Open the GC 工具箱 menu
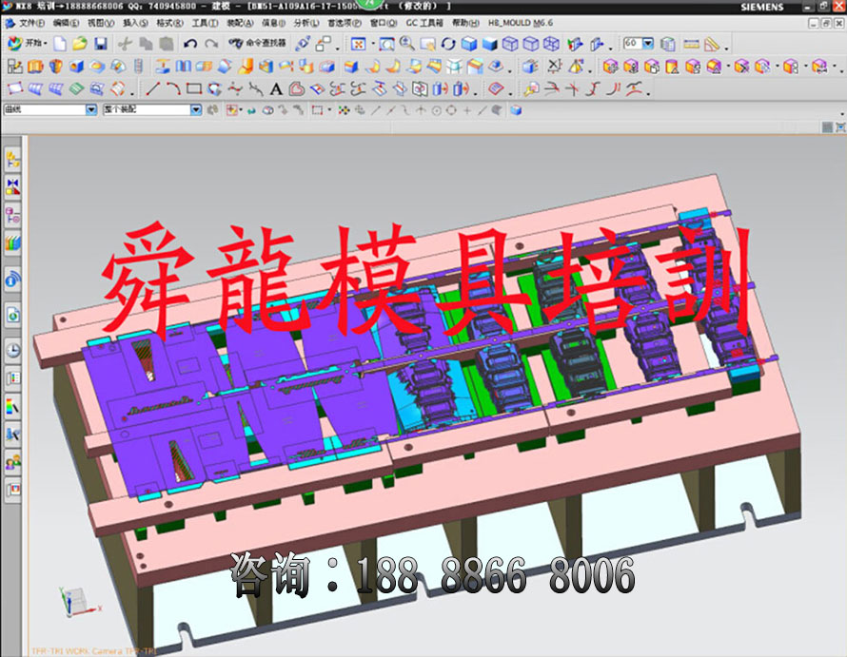This screenshot has height=657, width=847. pos(424,23)
